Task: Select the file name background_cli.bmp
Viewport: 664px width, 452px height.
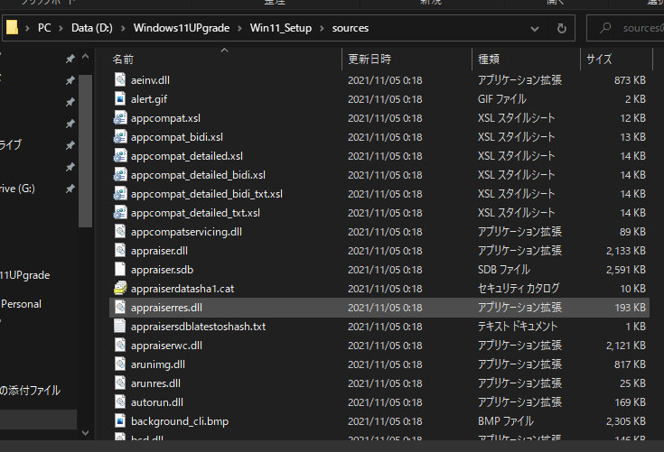Action: pyautogui.click(x=180, y=421)
